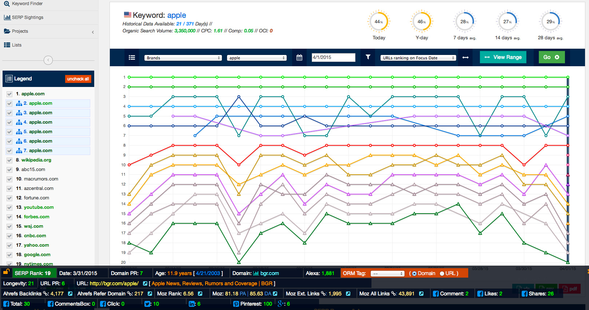
Task: Open the apple keyword dropdown
Action: click(257, 58)
